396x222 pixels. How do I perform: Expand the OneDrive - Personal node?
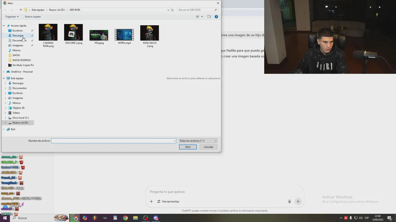click(x=4, y=72)
